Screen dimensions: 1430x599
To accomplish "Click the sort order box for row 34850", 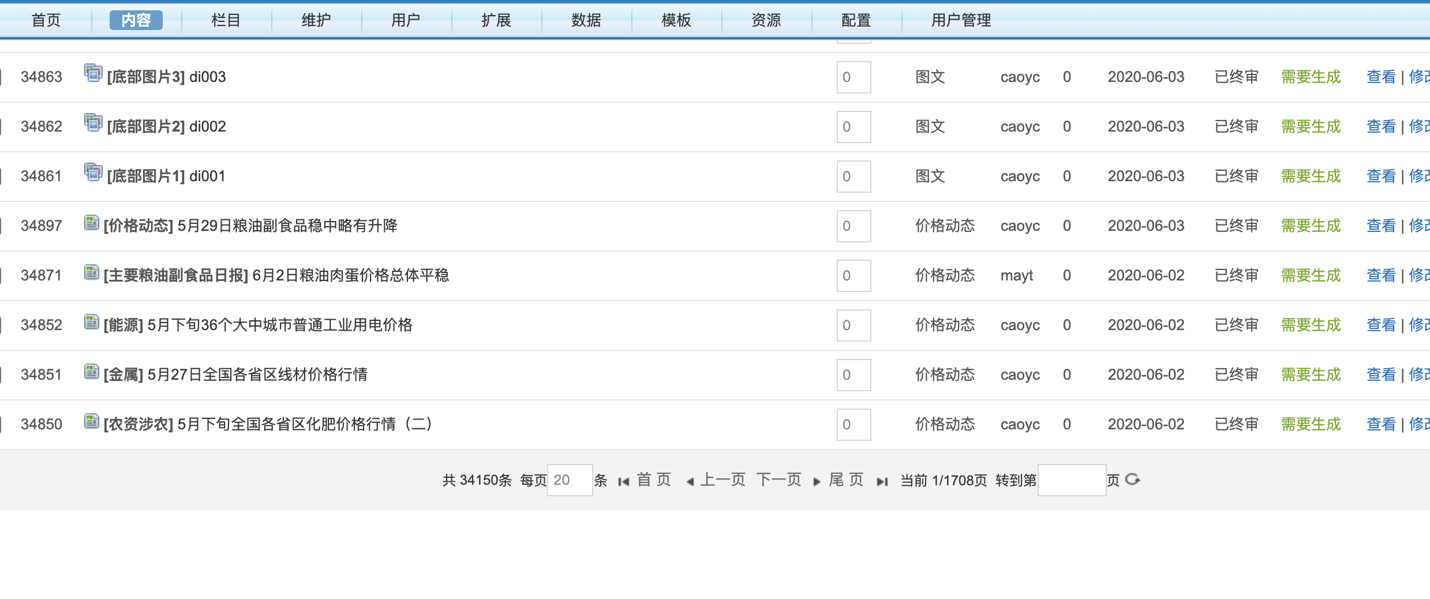I will (x=853, y=424).
